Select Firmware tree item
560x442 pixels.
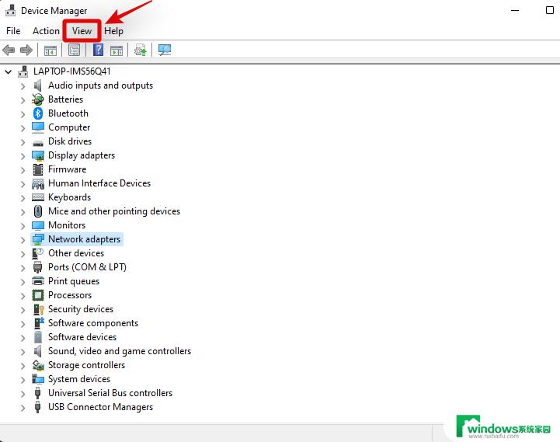click(x=67, y=169)
